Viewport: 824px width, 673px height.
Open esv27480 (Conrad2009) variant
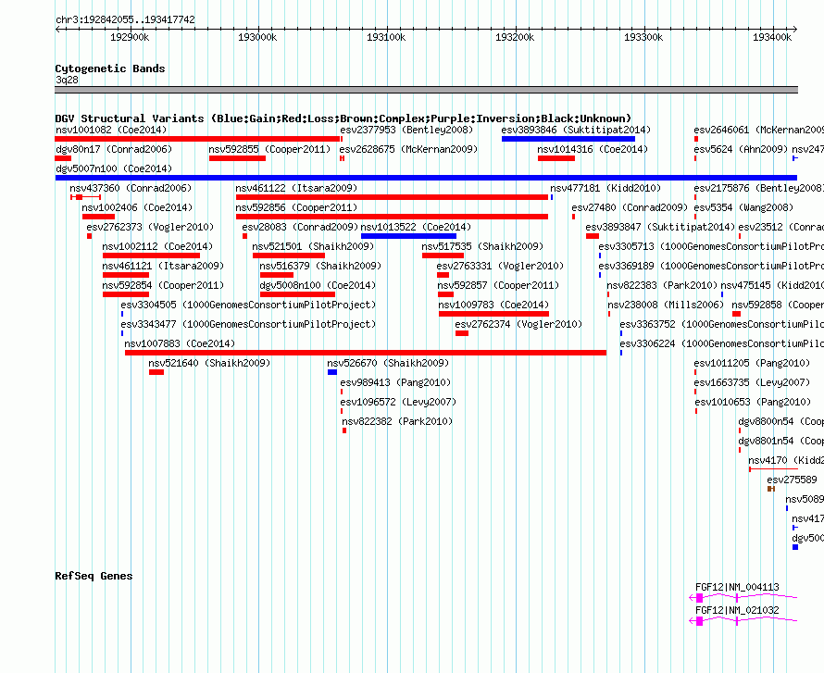click(630, 207)
